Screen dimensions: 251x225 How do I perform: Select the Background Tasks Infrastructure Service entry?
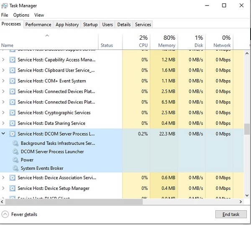click(58, 143)
